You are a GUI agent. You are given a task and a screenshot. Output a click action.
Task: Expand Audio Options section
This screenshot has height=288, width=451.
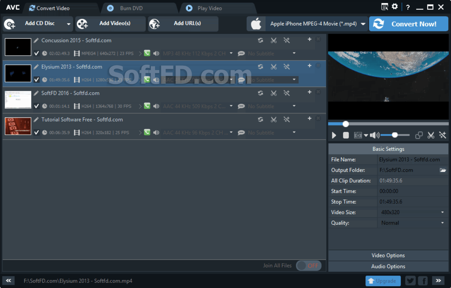388,266
